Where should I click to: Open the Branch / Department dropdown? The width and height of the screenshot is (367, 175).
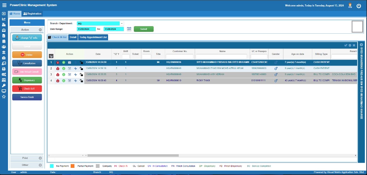[x=122, y=23]
